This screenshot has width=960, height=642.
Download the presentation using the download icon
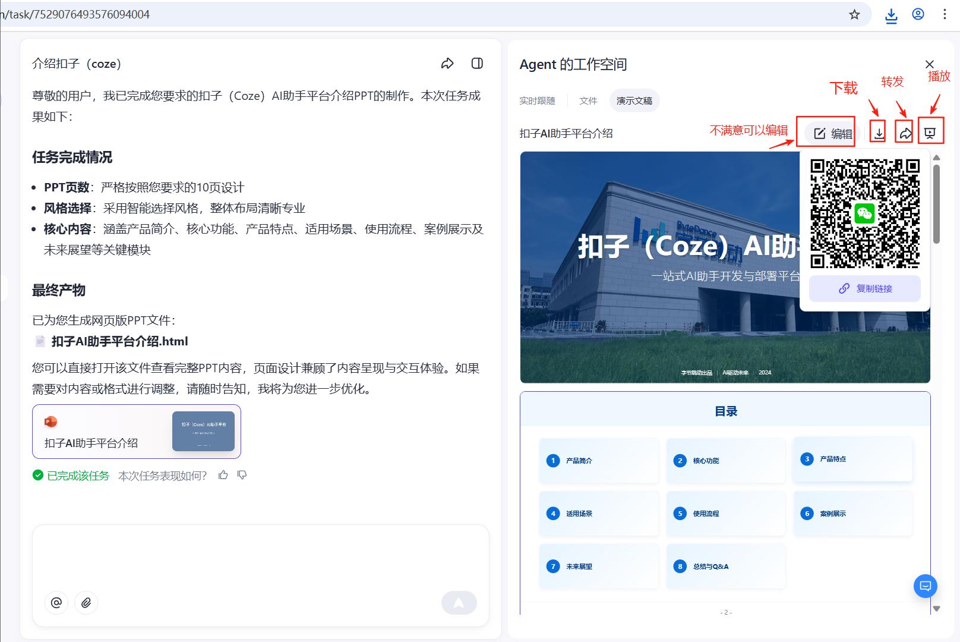click(x=880, y=133)
